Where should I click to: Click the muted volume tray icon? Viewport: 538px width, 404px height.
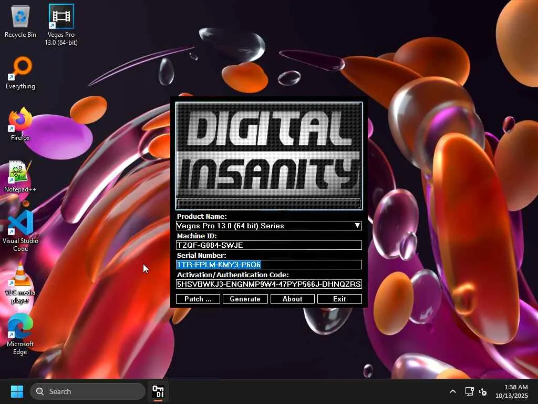pos(483,391)
